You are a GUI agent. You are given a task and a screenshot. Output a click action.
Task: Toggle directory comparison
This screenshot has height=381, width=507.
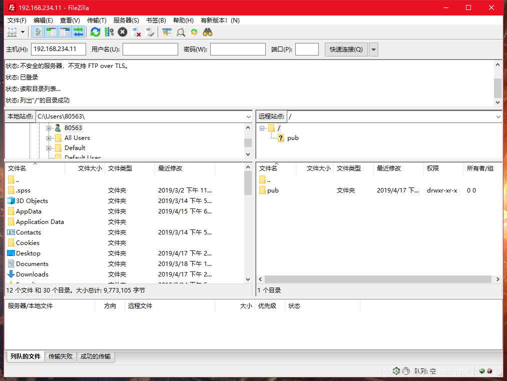point(180,32)
